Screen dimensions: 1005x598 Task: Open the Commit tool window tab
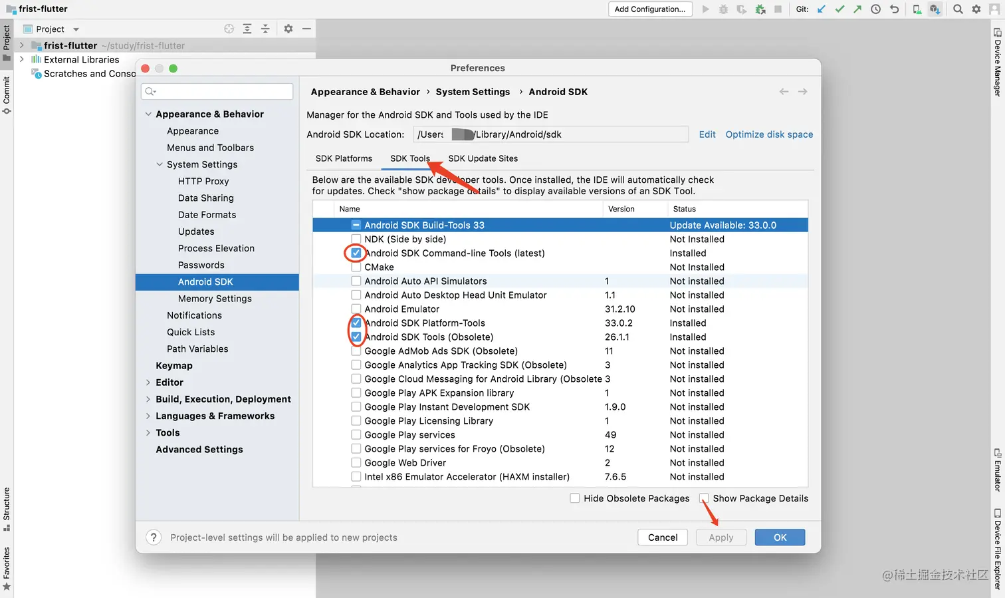tap(7, 94)
